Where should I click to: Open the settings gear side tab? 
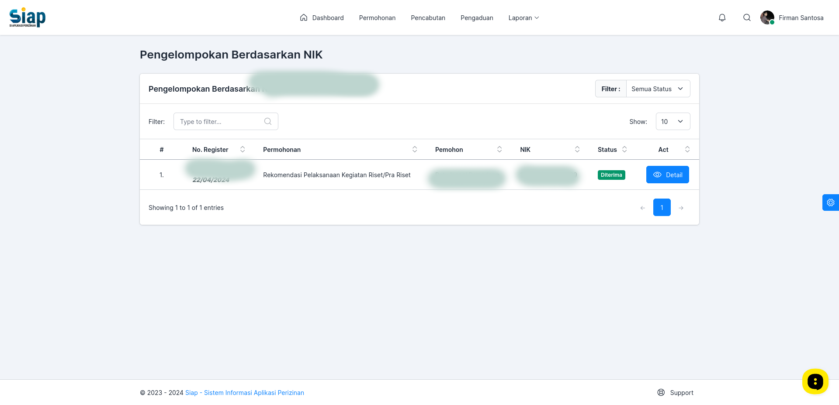(831, 202)
